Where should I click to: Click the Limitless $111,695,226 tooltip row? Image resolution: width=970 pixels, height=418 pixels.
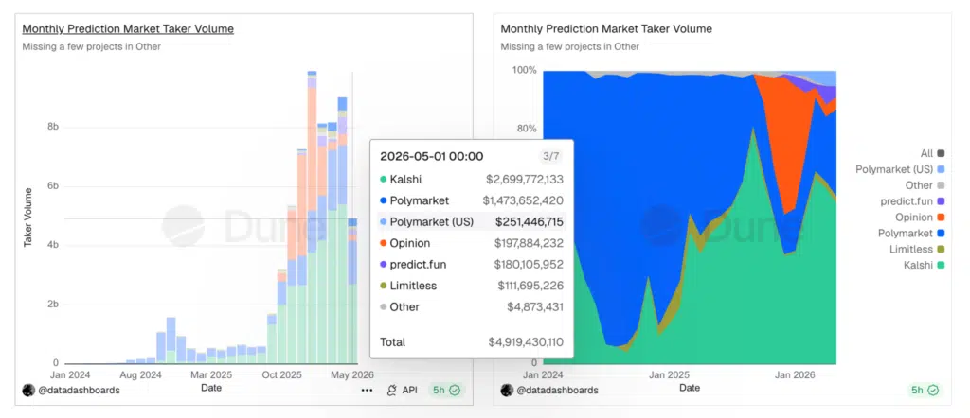point(472,286)
